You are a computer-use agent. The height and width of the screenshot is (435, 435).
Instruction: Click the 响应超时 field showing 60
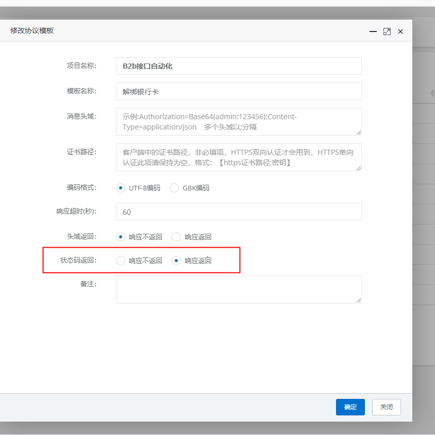[239, 212]
